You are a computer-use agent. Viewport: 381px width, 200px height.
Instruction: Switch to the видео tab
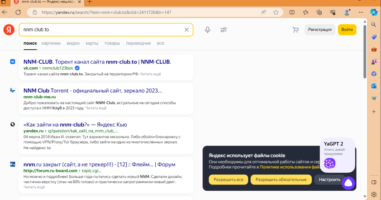(73, 43)
